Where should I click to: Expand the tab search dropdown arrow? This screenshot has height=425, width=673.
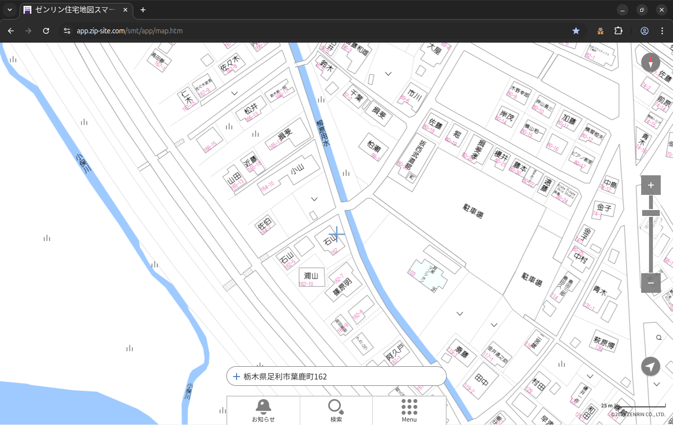pyautogui.click(x=9, y=10)
